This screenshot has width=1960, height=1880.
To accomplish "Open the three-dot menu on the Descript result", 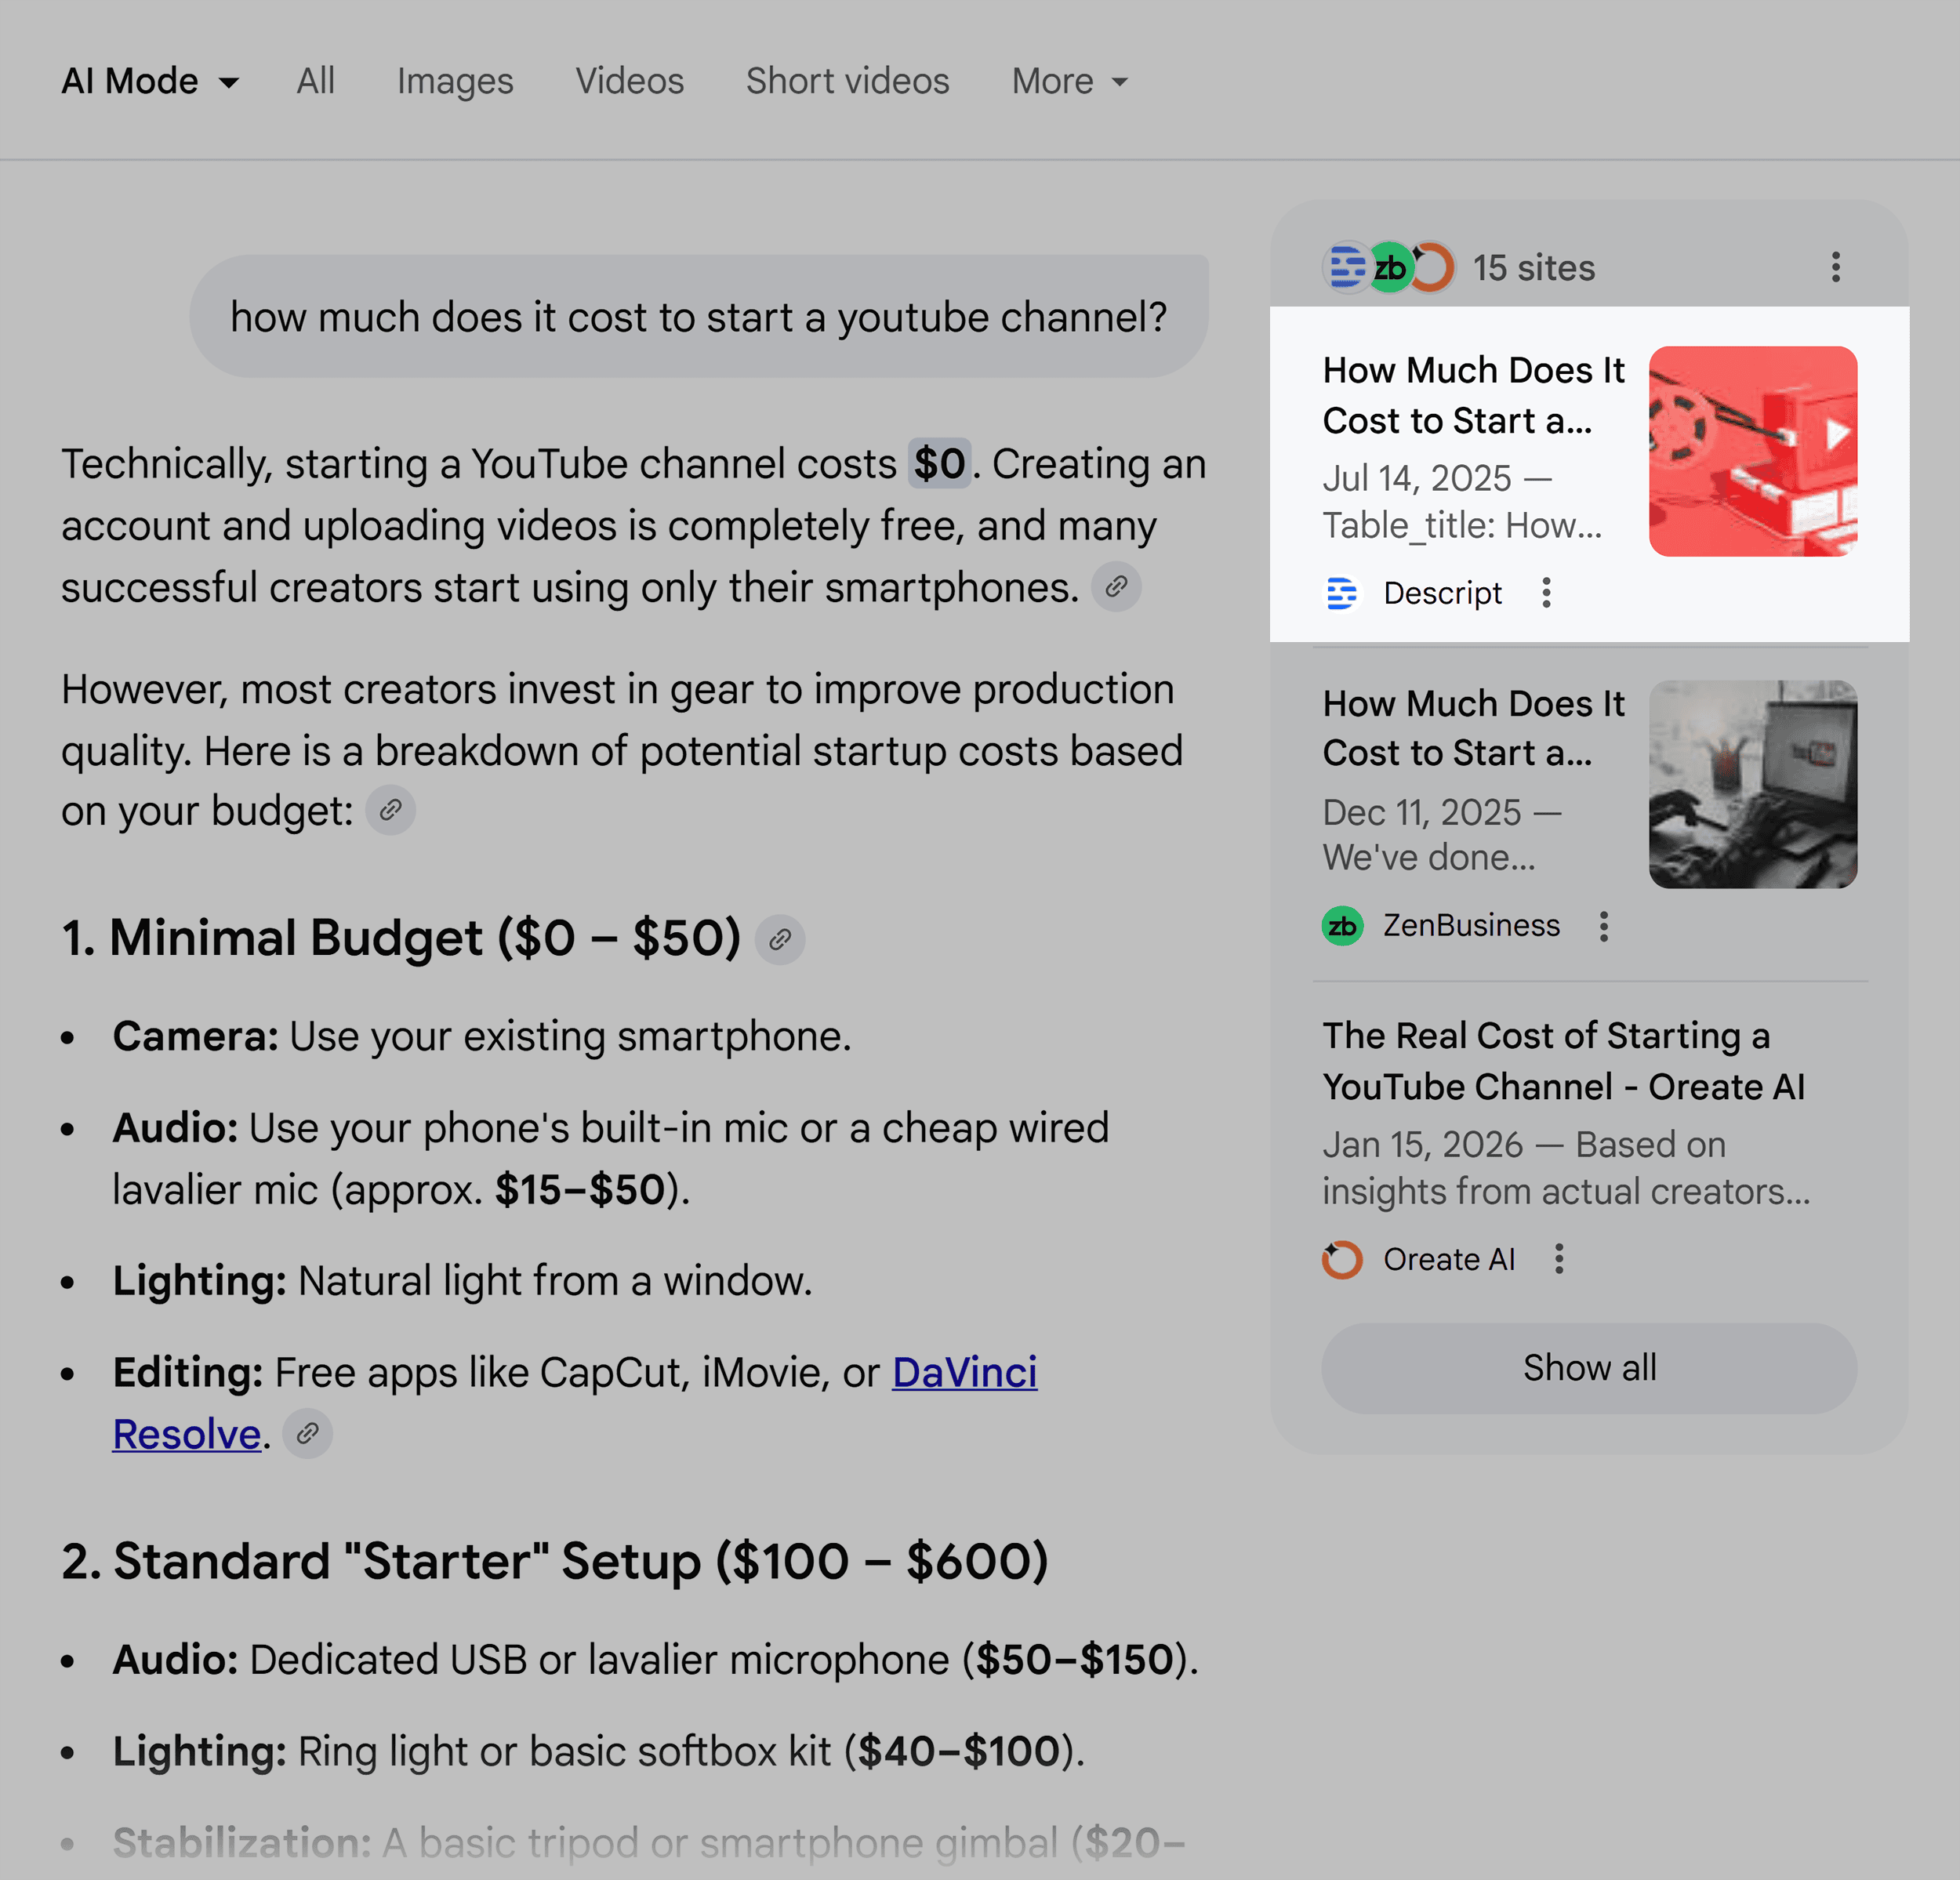I will click(1546, 593).
